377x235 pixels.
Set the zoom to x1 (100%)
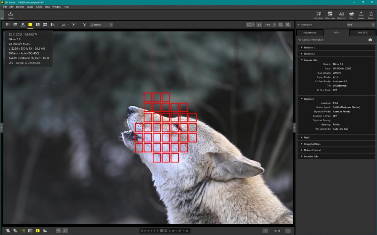[x=259, y=25]
